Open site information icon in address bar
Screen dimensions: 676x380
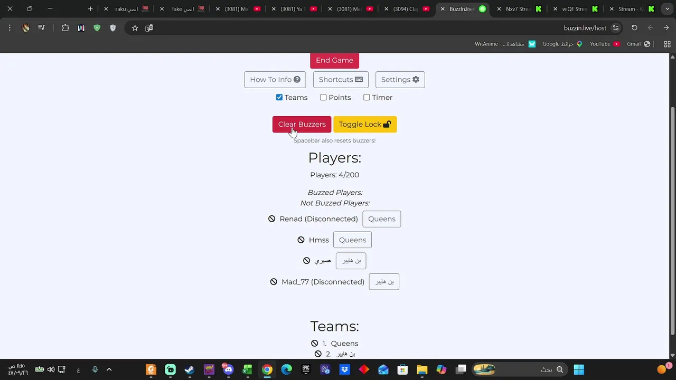615,28
